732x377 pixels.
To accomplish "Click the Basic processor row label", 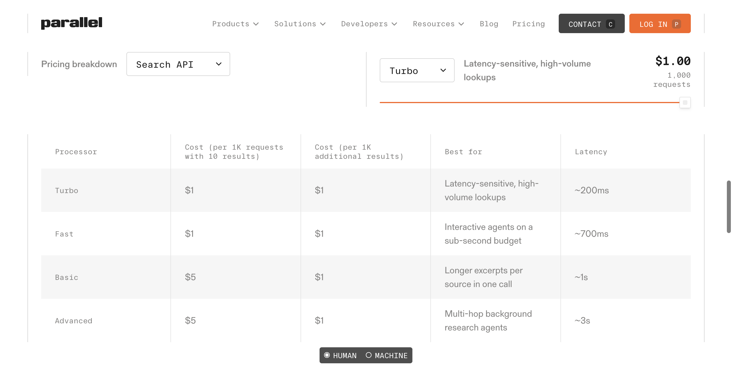I will point(66,277).
